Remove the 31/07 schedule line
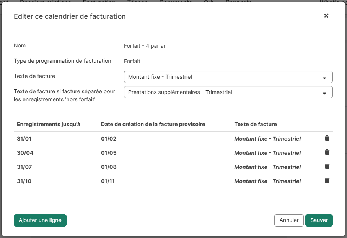This screenshot has width=347, height=238. pyautogui.click(x=327, y=167)
